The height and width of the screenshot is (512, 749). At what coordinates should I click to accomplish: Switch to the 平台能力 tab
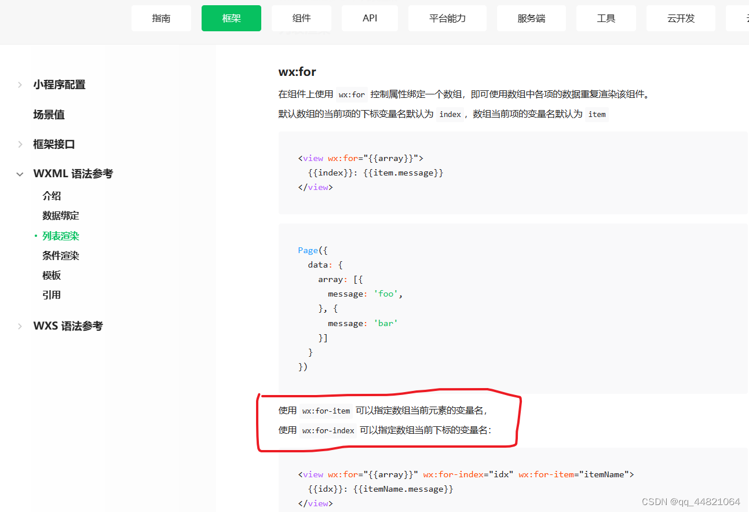pyautogui.click(x=447, y=18)
